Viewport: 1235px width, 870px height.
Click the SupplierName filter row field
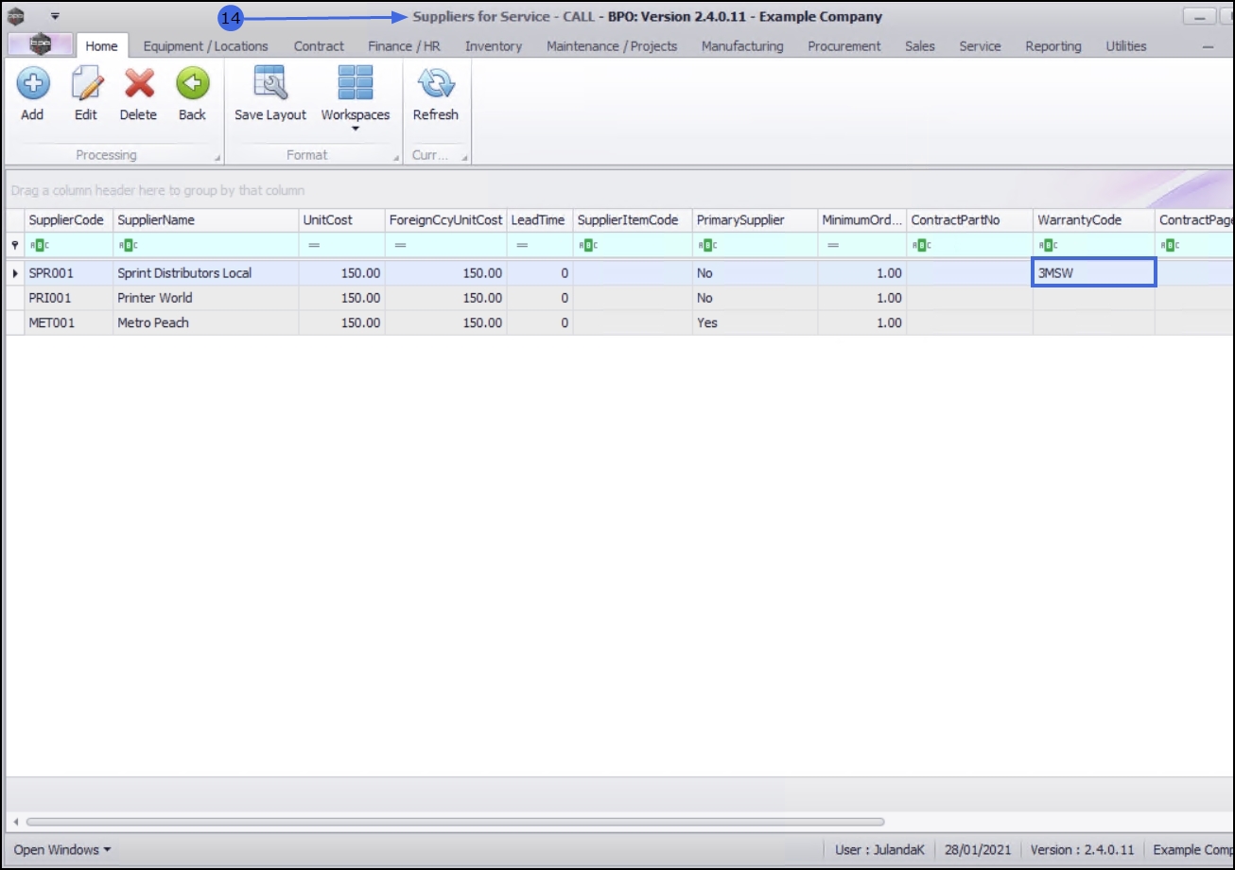[206, 246]
